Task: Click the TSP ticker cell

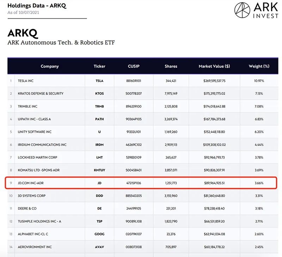Action: click(x=99, y=221)
